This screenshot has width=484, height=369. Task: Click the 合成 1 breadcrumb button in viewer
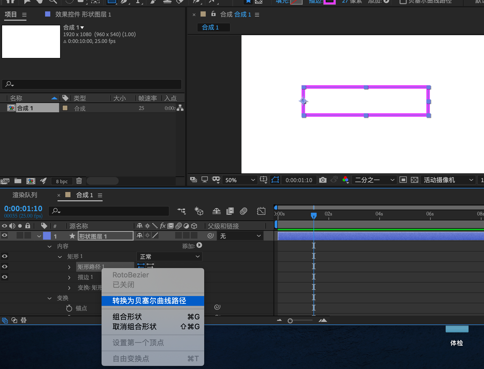(x=214, y=27)
